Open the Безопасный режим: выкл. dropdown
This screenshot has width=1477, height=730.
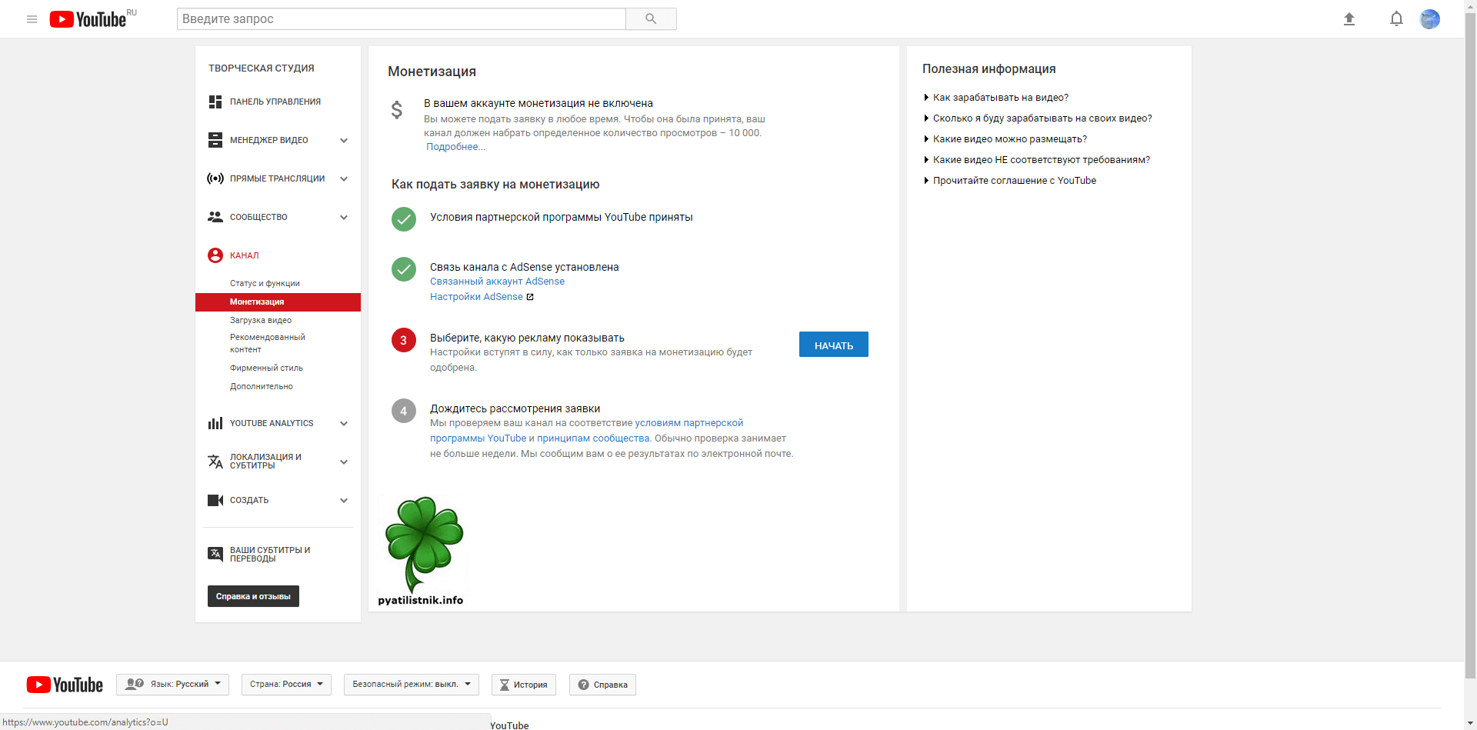tap(412, 685)
